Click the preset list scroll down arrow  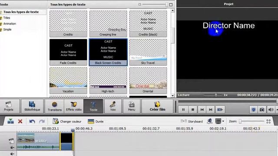click(x=172, y=96)
